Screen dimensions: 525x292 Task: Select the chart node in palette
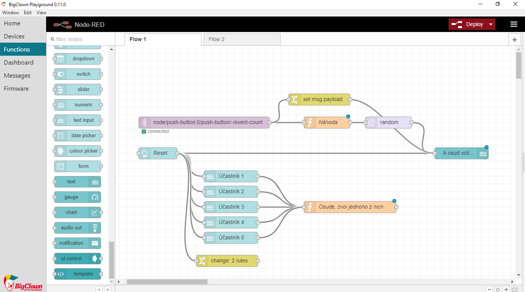[x=78, y=212]
